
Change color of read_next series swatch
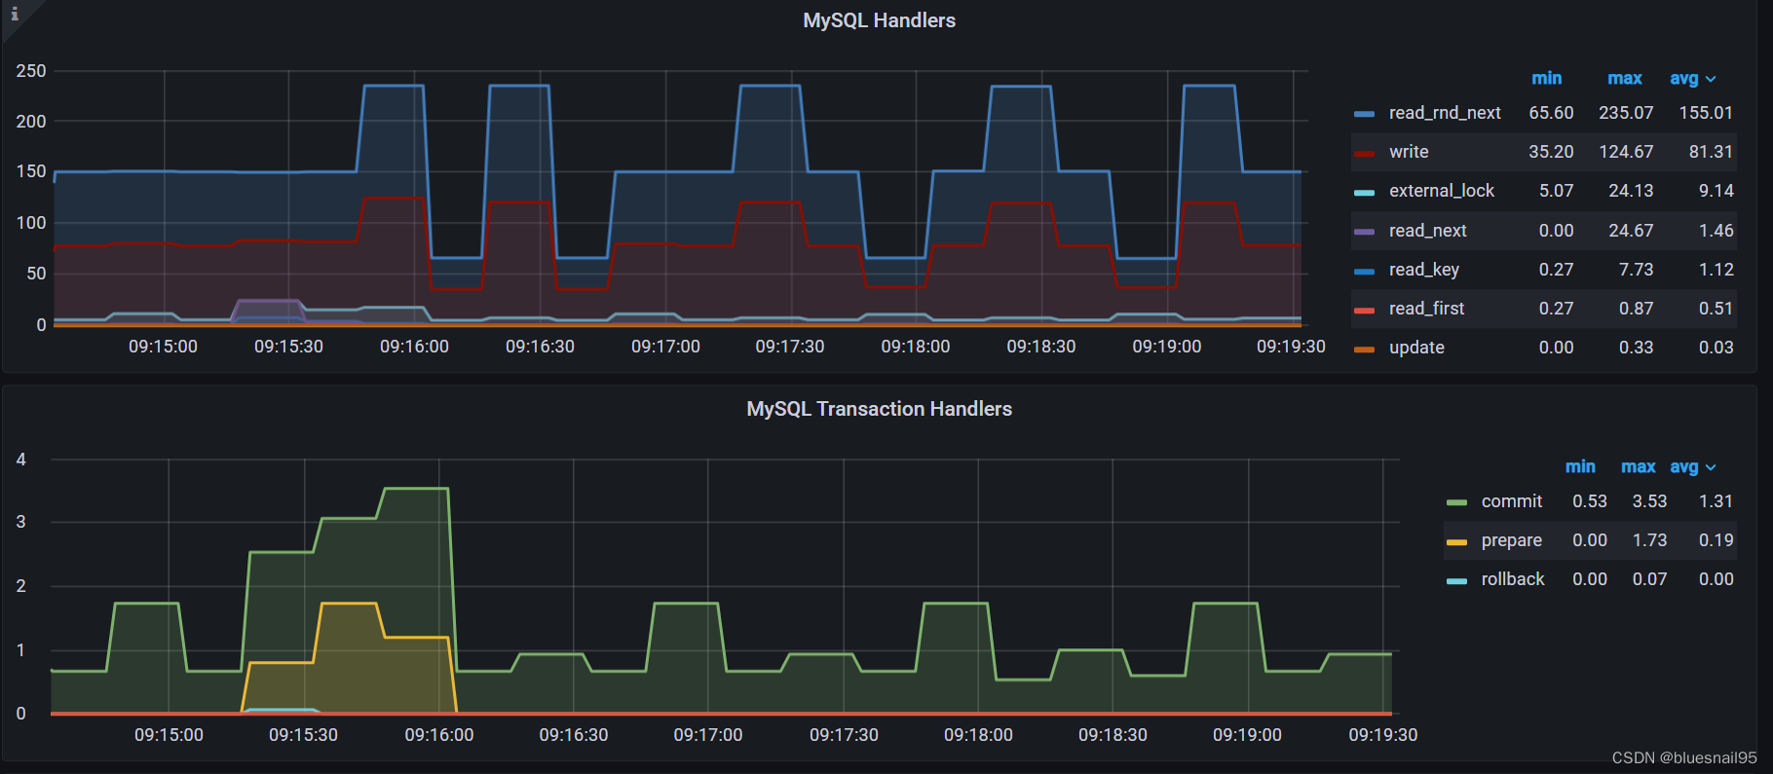pyautogui.click(x=1364, y=232)
